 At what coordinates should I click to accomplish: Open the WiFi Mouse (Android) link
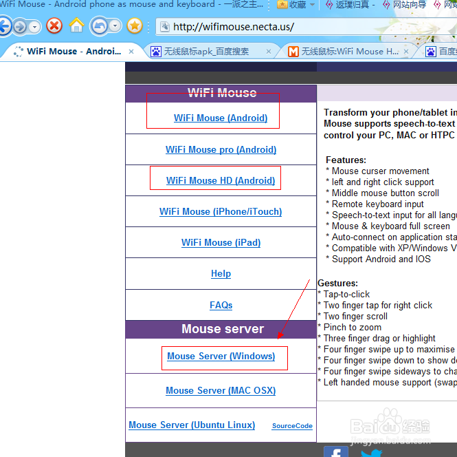tap(221, 118)
